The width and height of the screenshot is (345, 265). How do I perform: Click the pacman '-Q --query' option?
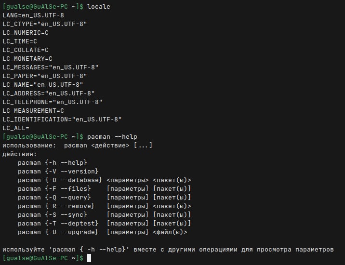click(x=68, y=197)
